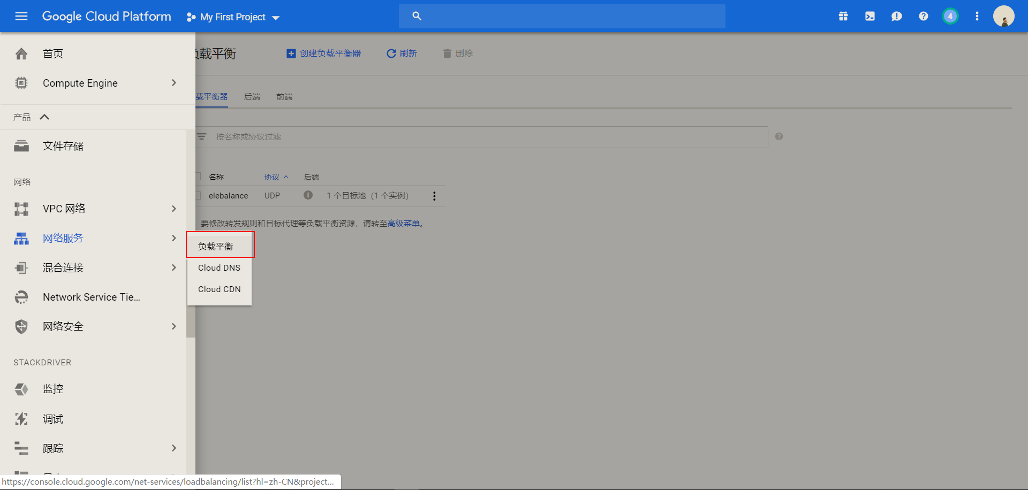Select Cloud DNS from the submenu
Image resolution: width=1028 pixels, height=490 pixels.
pos(220,267)
